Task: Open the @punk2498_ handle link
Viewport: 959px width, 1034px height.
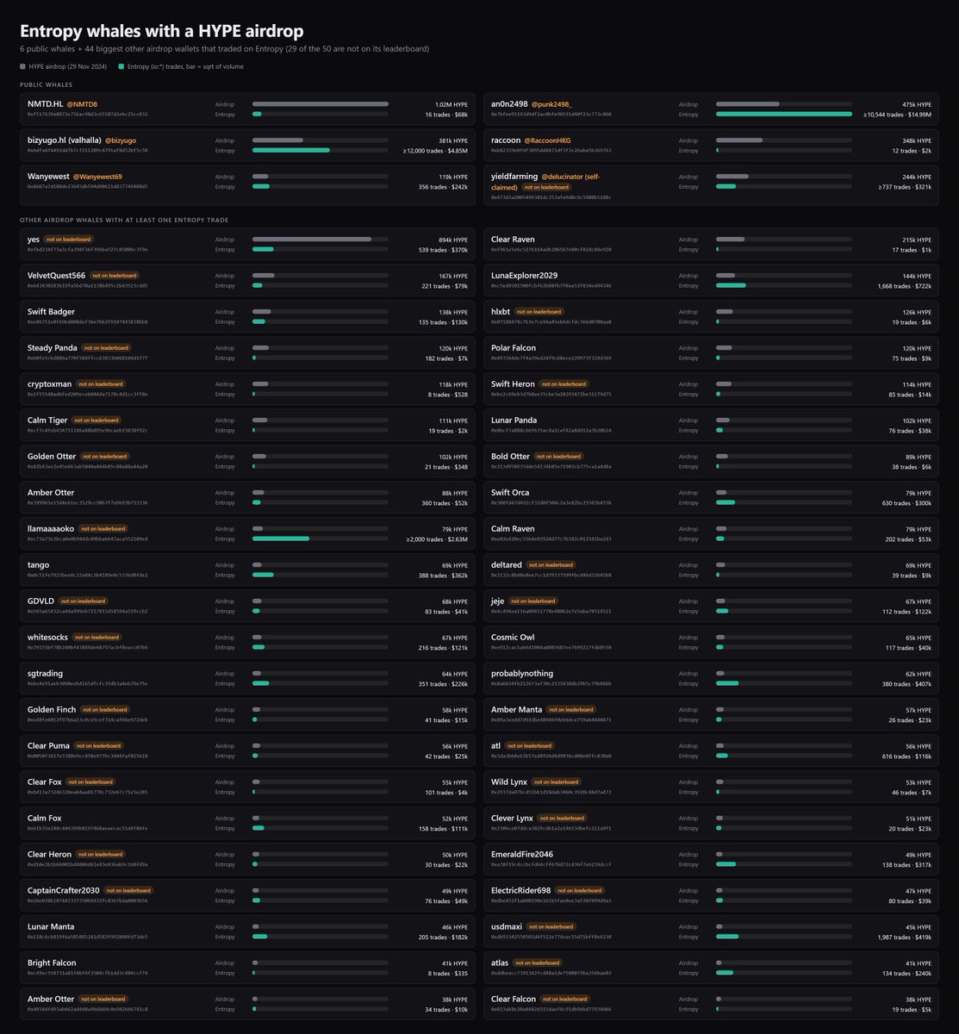Action: tap(551, 104)
